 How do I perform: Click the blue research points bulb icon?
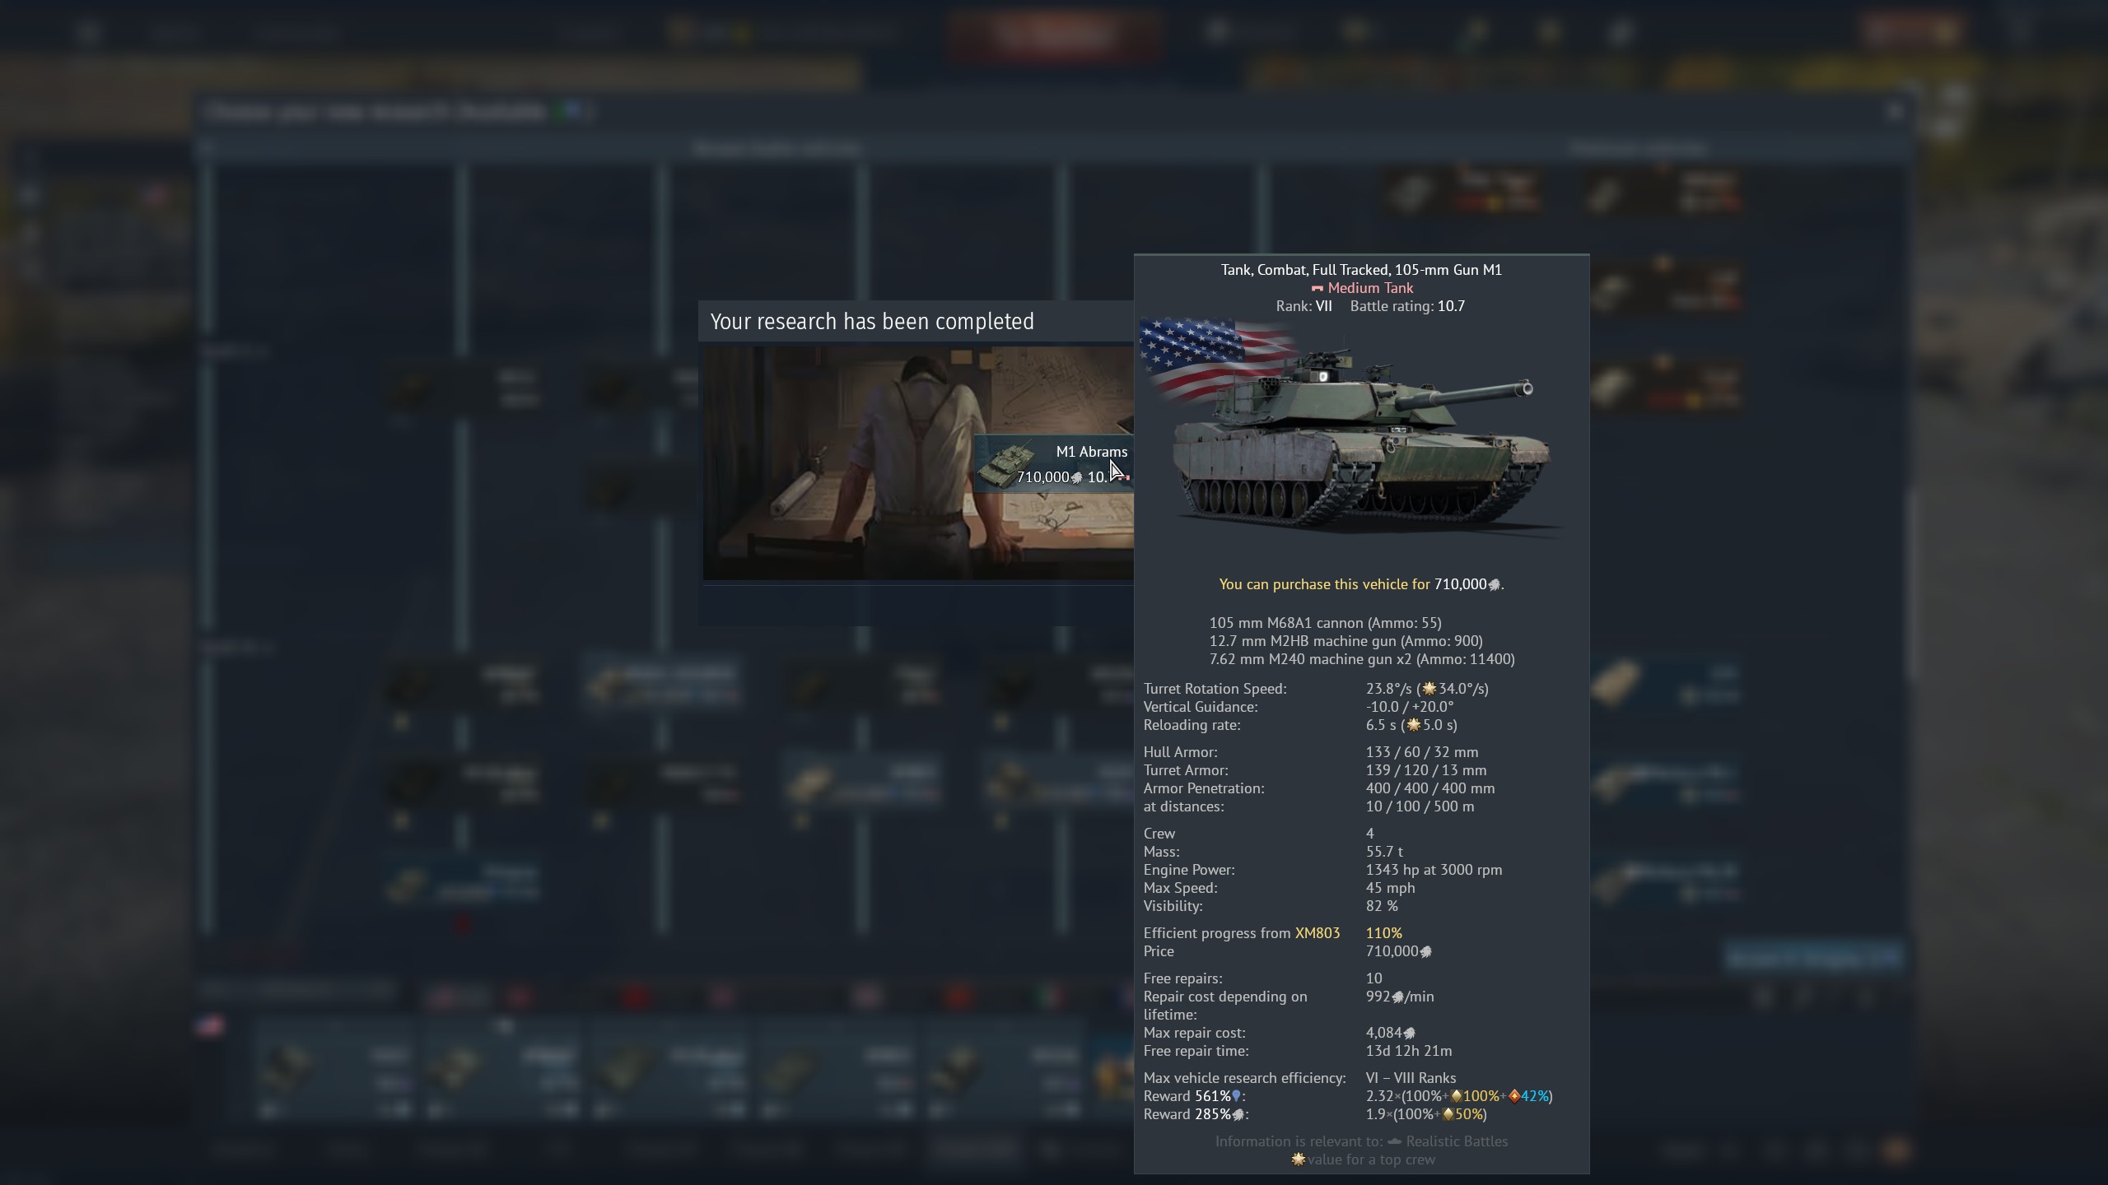pyautogui.click(x=1236, y=1096)
